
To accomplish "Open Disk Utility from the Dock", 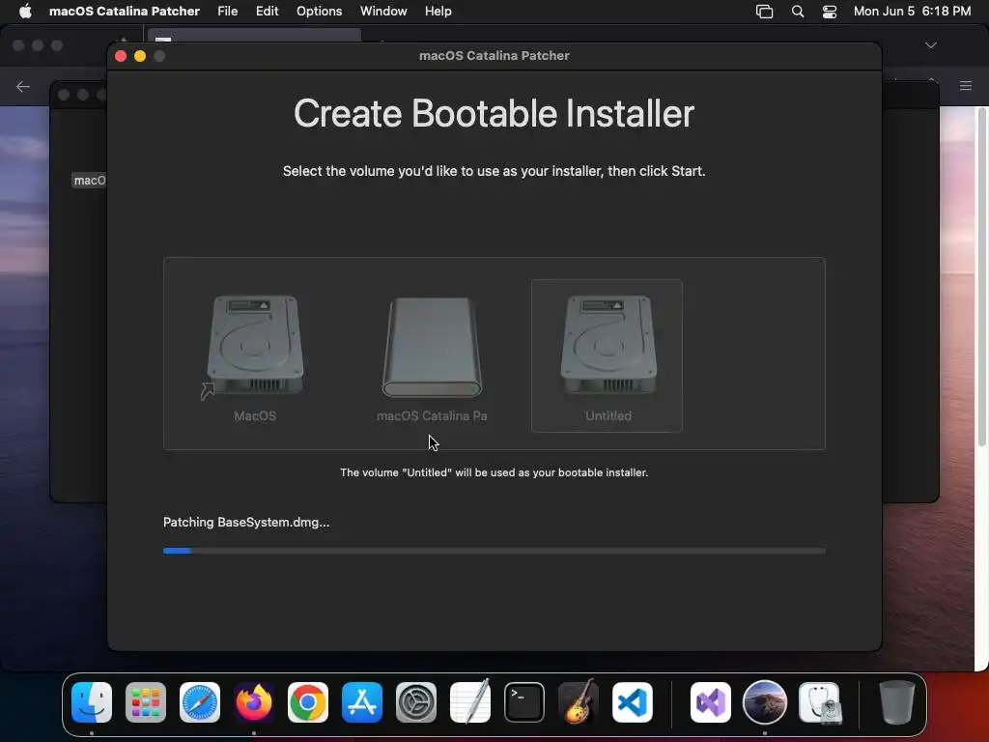I will [819, 702].
